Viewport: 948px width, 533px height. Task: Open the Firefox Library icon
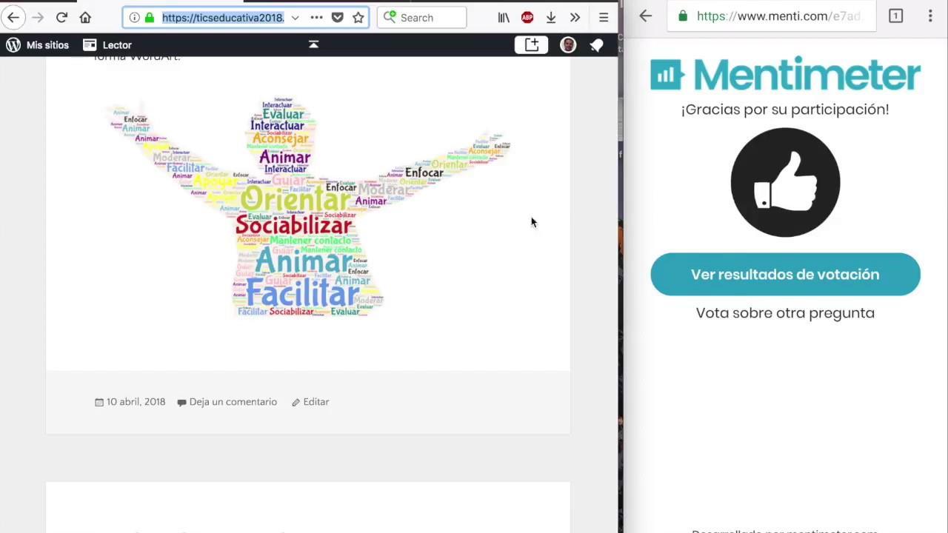504,18
